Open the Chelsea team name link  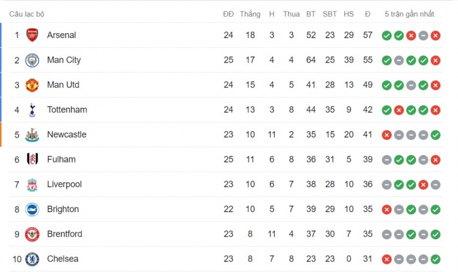click(x=63, y=259)
